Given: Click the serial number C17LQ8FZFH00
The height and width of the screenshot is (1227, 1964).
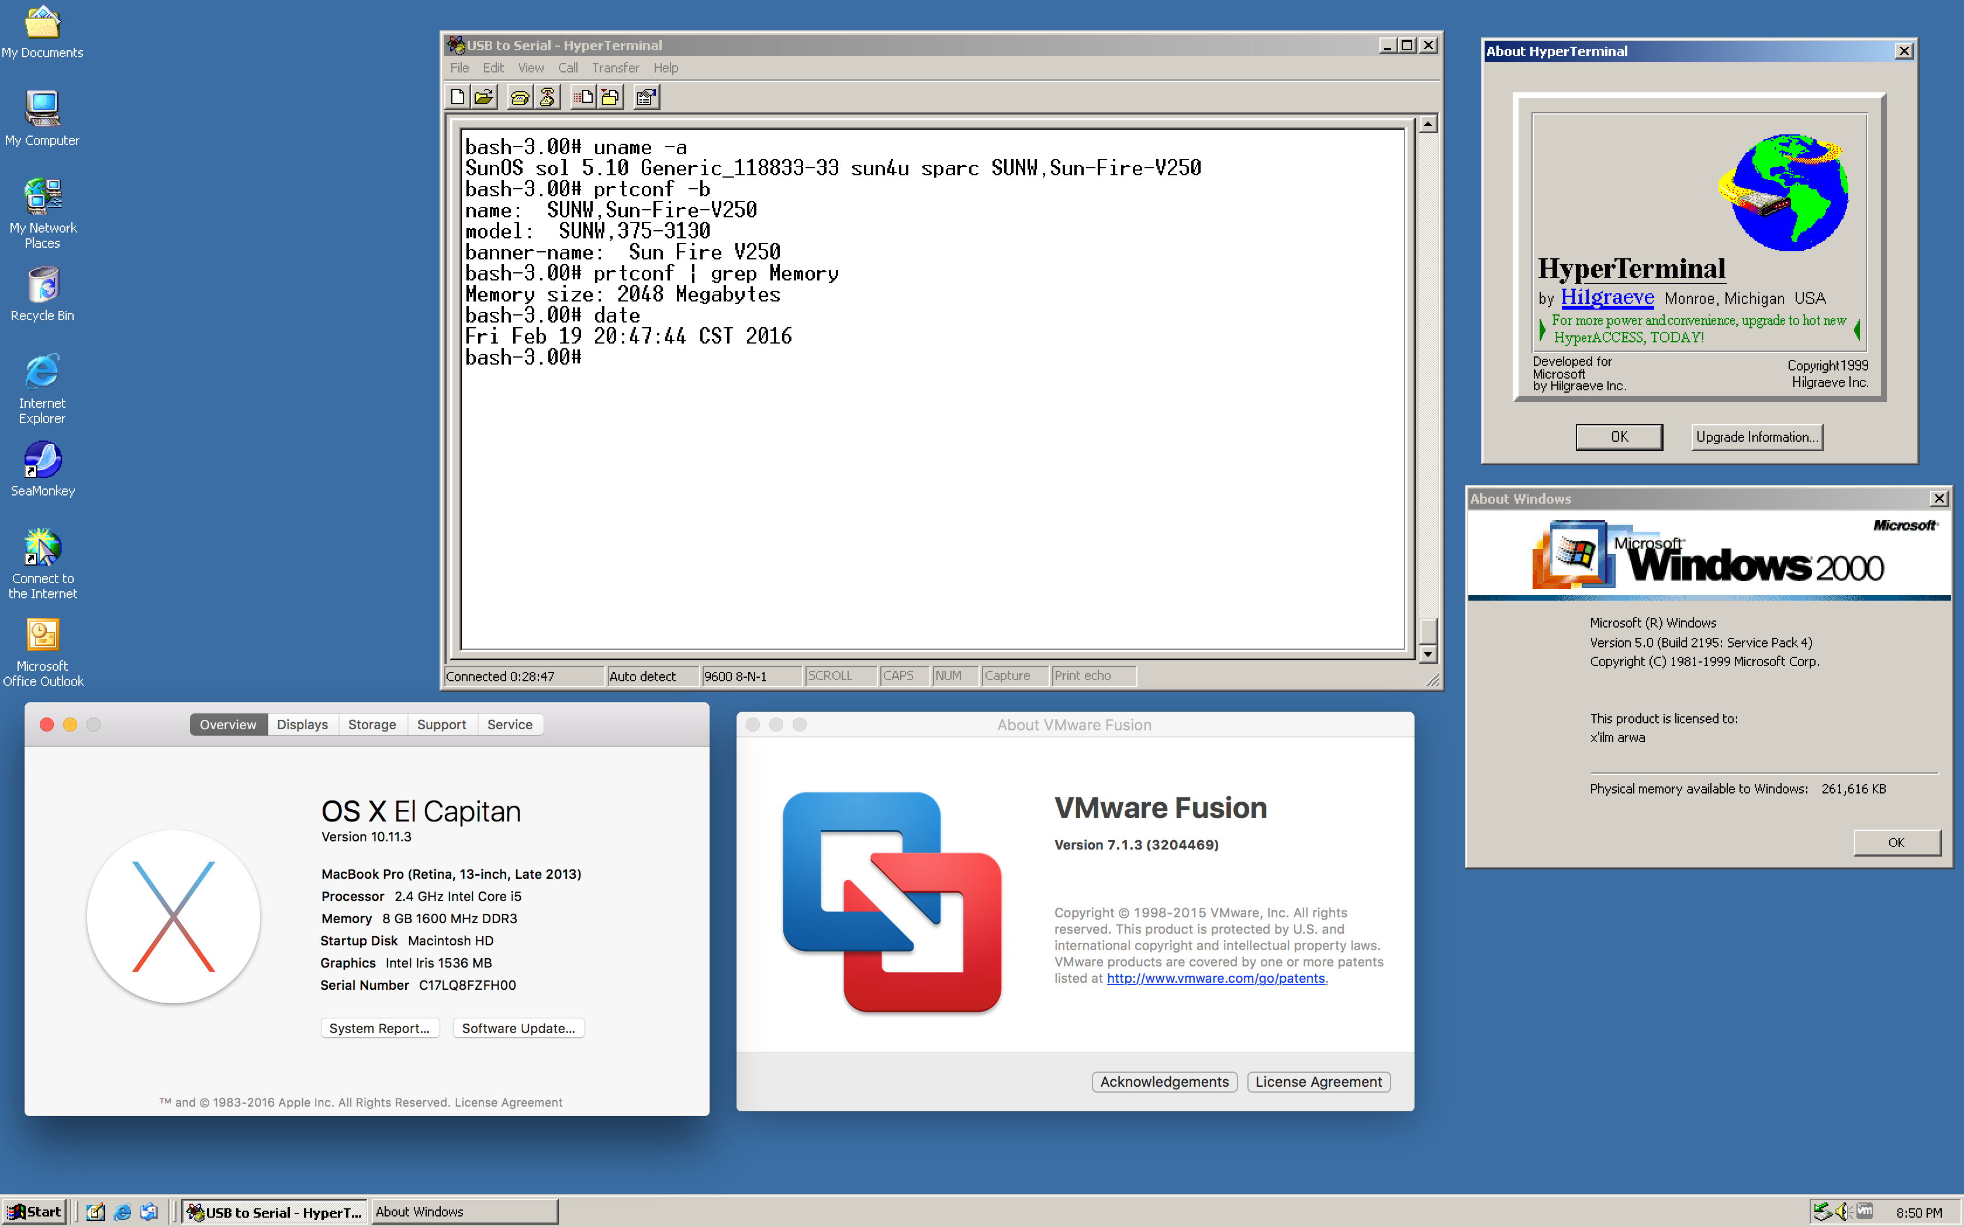Looking at the screenshot, I should pos(468,985).
